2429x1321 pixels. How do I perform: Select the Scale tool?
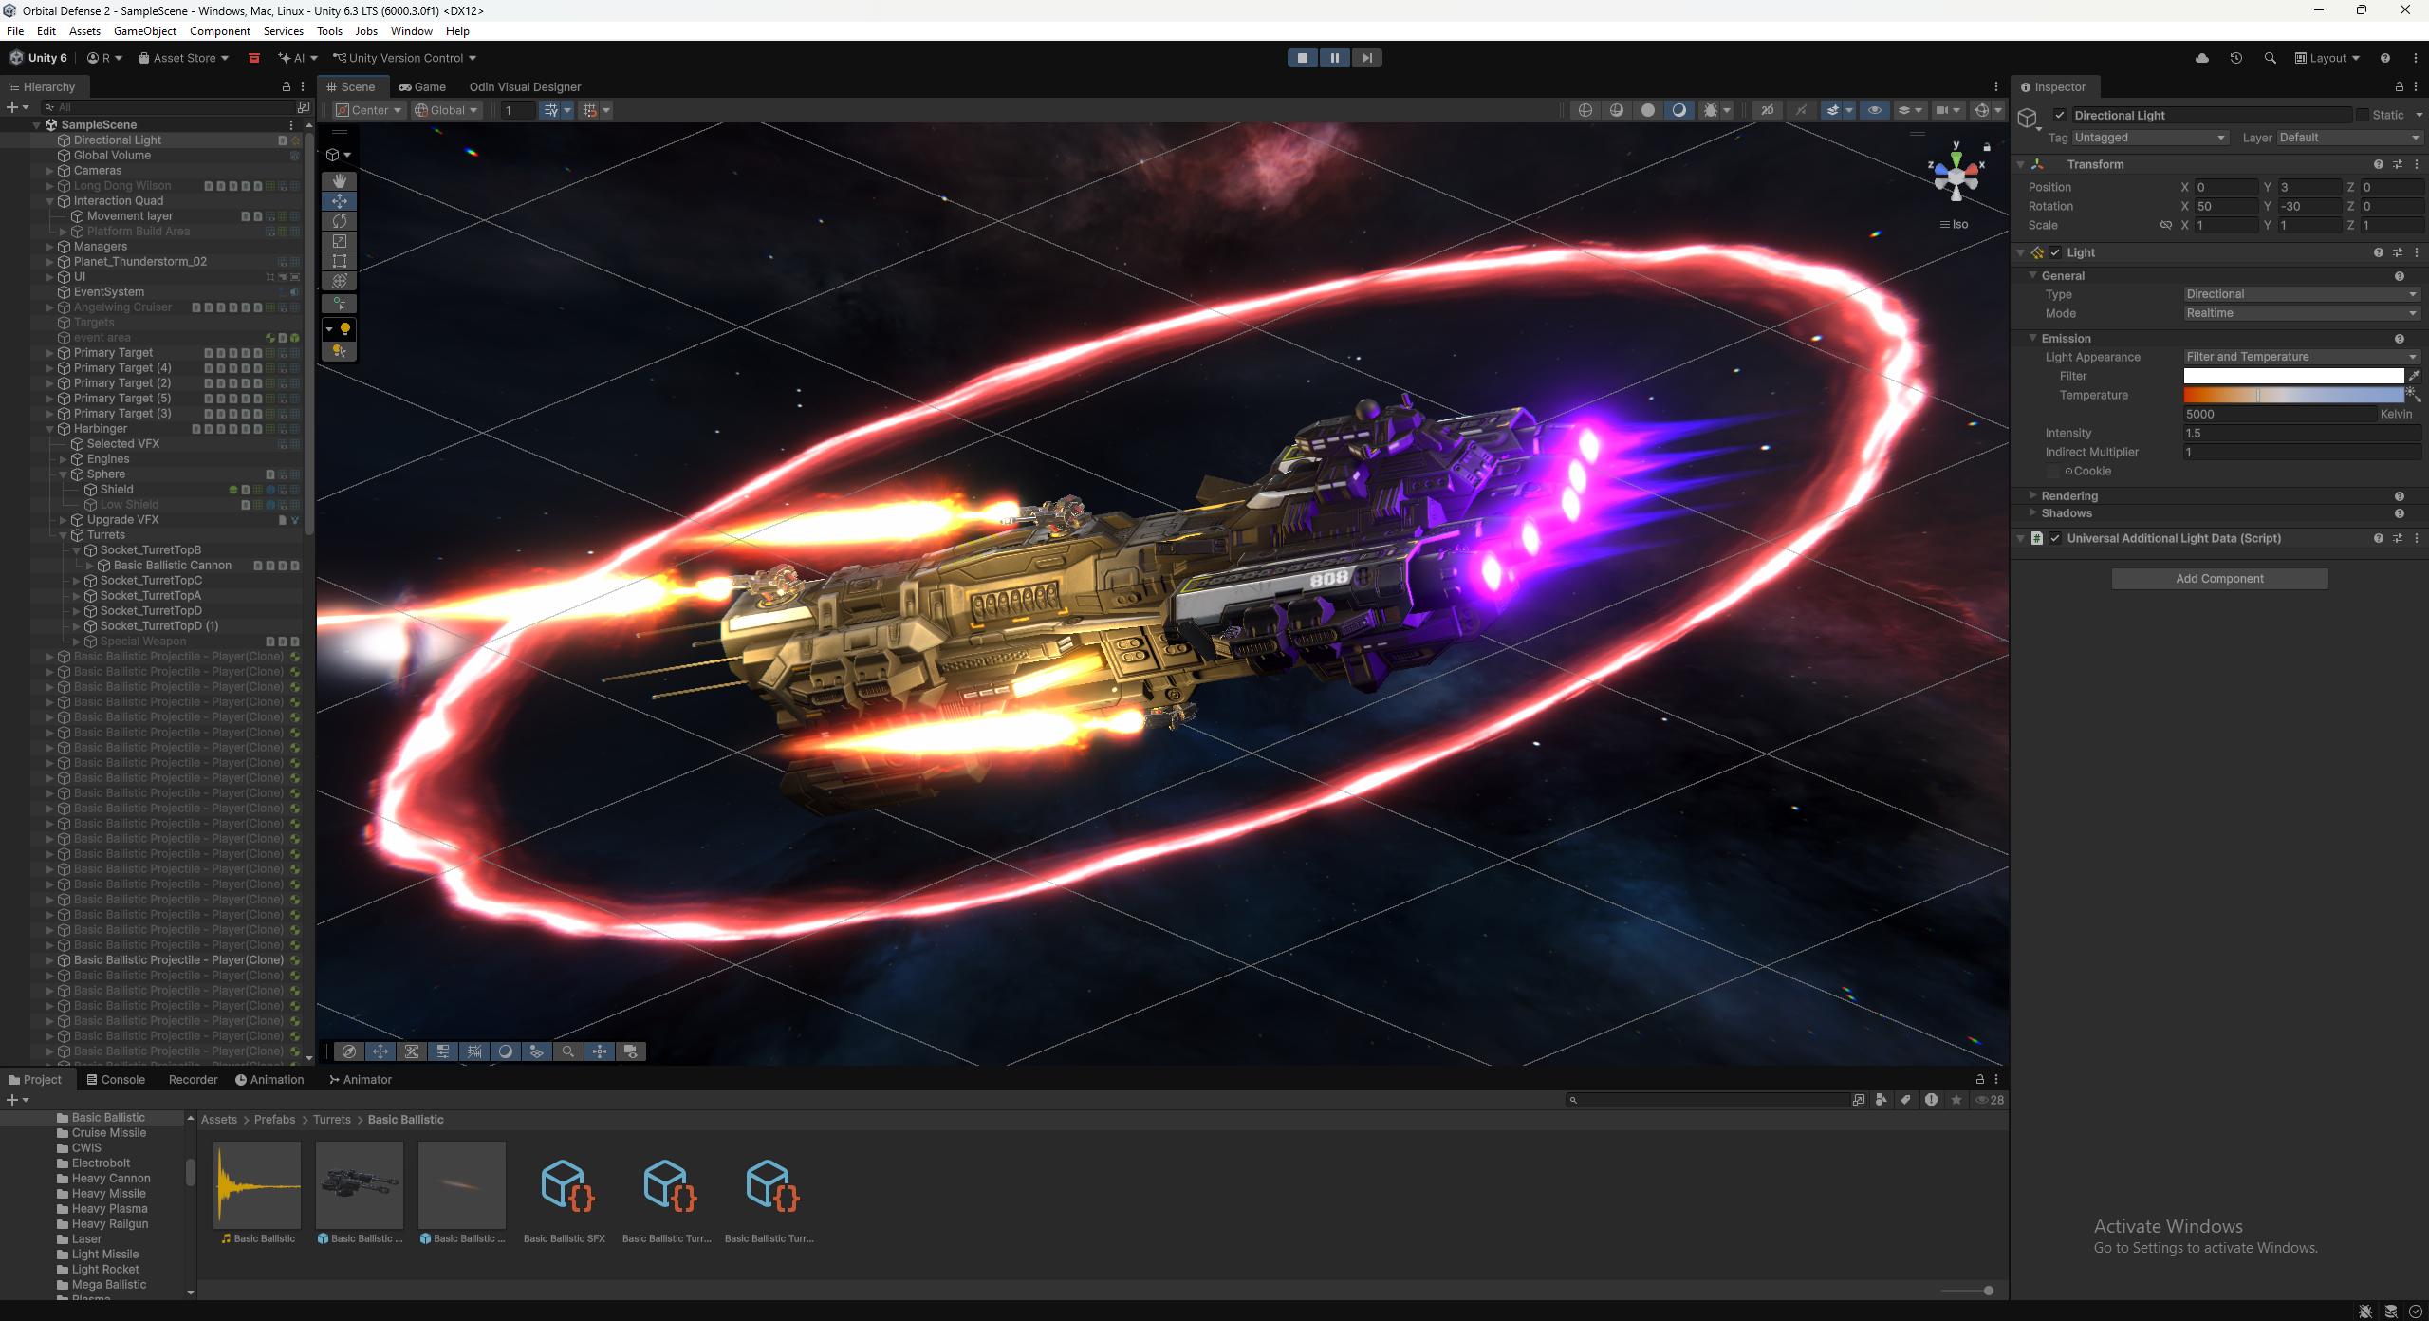[x=339, y=241]
